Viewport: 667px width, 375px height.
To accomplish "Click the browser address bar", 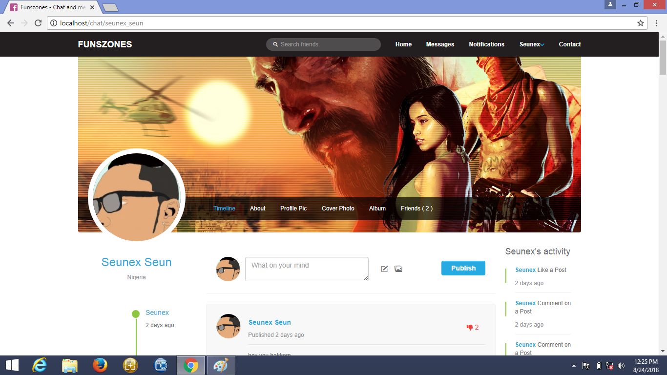I will click(347, 23).
